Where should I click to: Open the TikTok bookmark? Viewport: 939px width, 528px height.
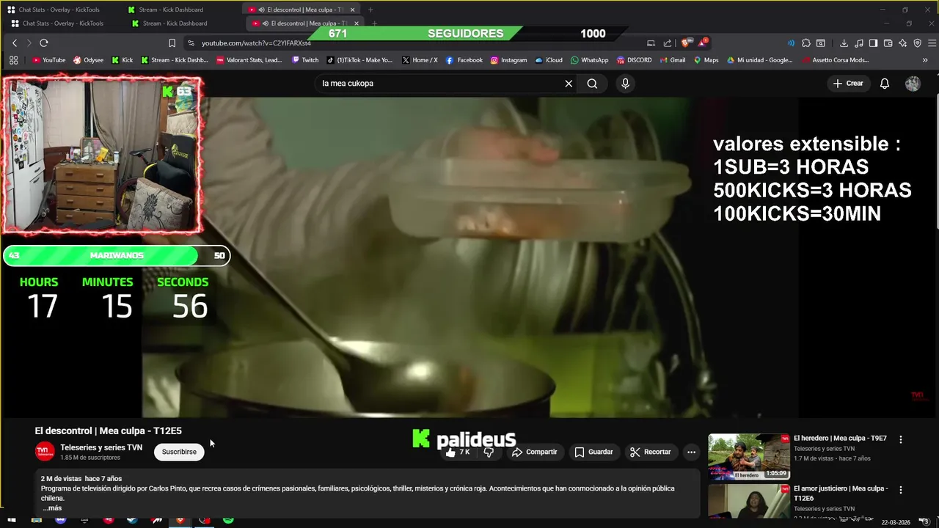pos(360,60)
